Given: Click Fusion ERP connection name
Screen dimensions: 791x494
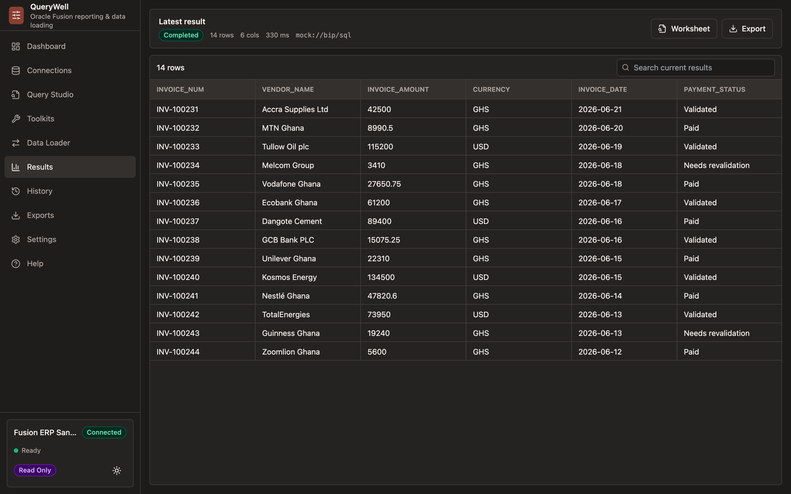Looking at the screenshot, I should click(45, 432).
